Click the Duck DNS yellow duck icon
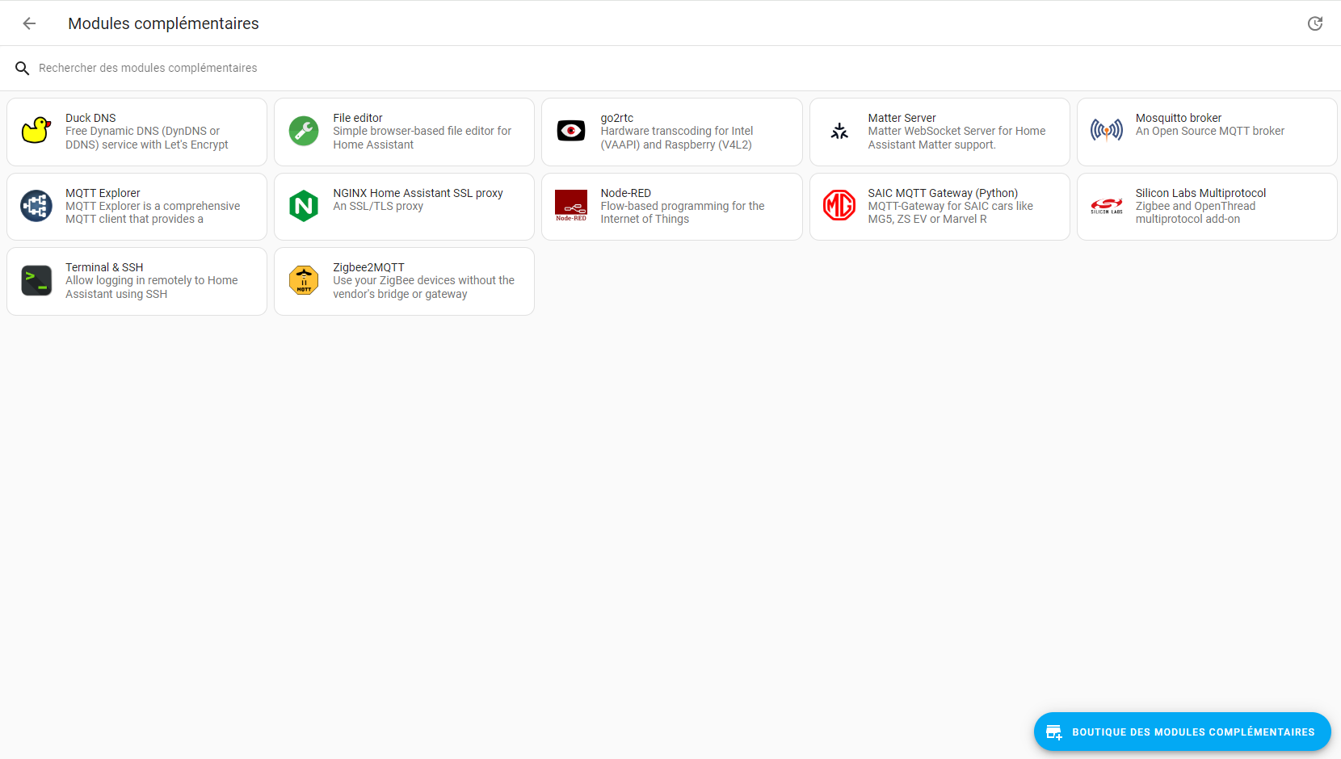Viewport: 1341px width, 759px height. tap(36, 131)
